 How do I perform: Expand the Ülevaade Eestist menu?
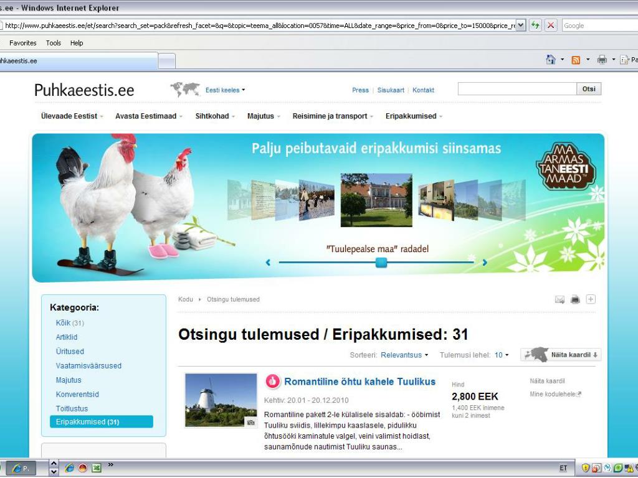click(72, 116)
